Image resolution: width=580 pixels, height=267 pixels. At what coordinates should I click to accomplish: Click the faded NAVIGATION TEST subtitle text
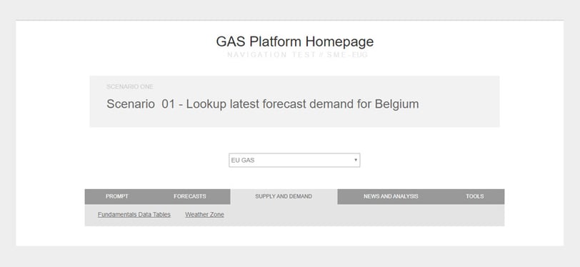(271, 55)
